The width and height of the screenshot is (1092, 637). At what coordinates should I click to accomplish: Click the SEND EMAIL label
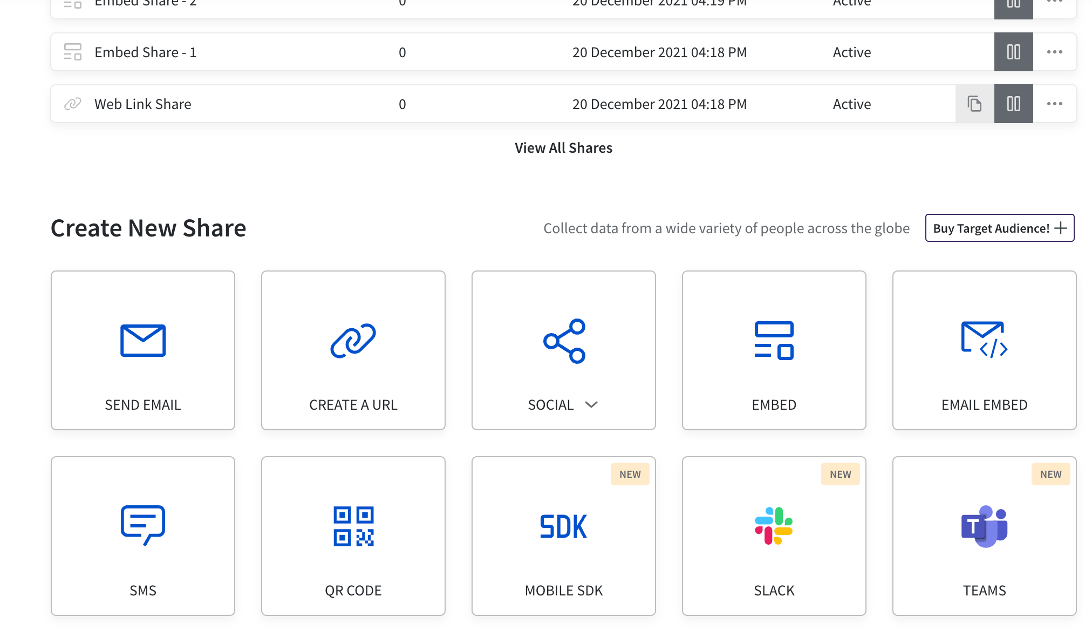point(143,405)
